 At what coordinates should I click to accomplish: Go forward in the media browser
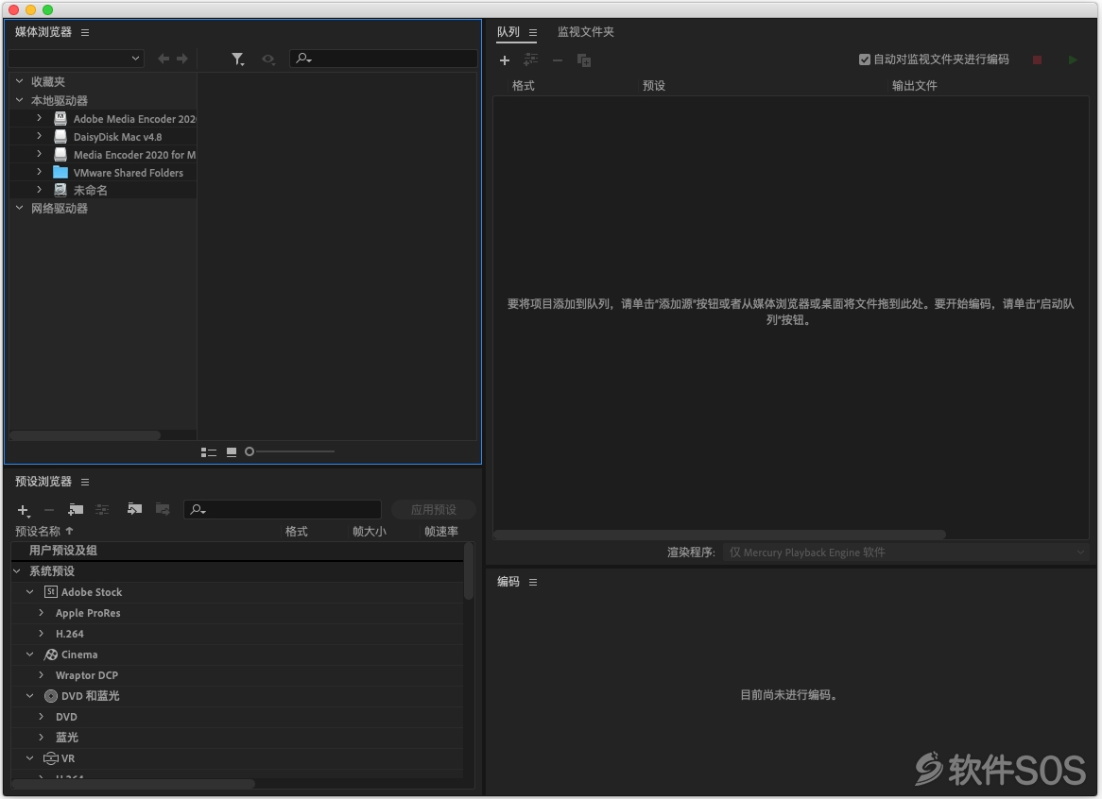click(x=182, y=59)
